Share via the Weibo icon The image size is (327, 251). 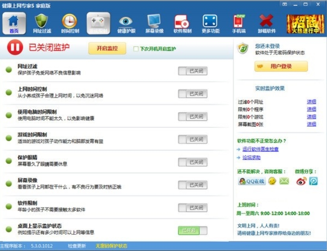[301, 181]
